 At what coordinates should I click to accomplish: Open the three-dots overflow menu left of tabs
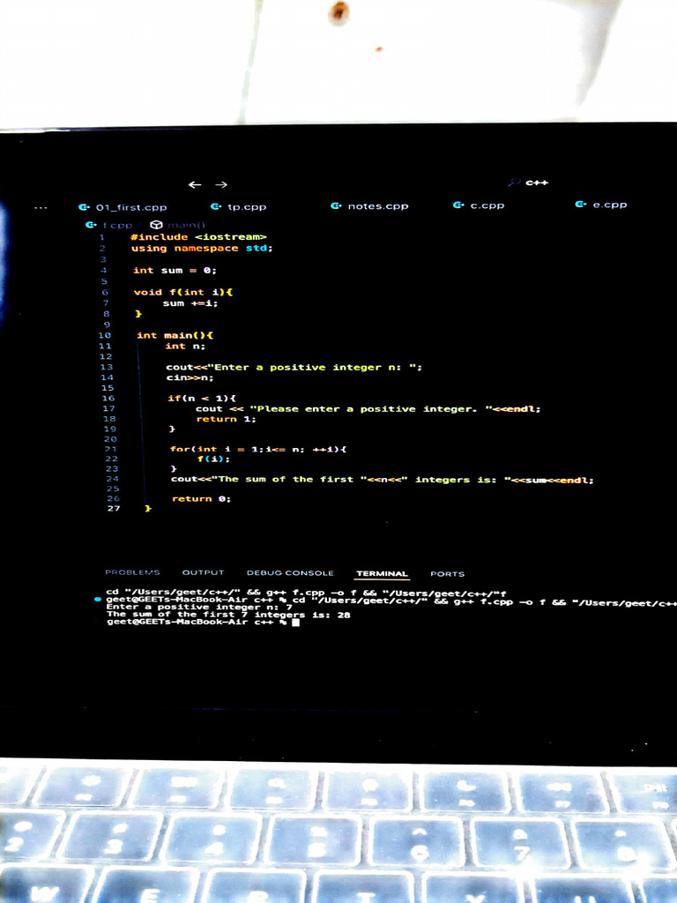pos(41,207)
